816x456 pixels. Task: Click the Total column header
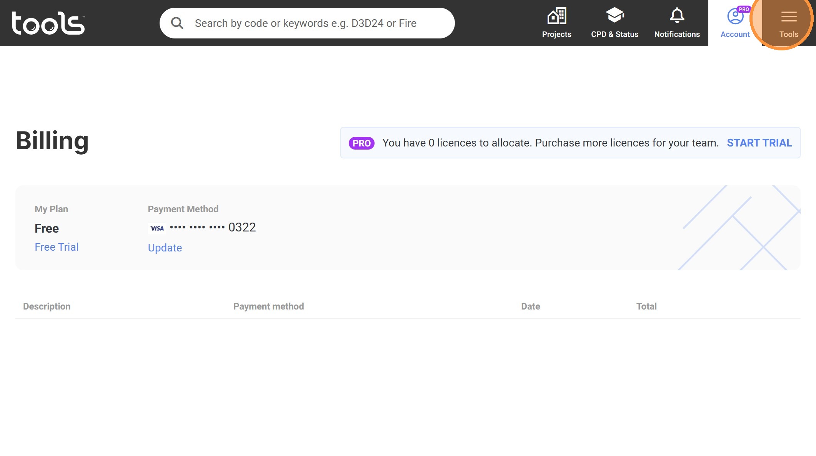tap(646, 306)
